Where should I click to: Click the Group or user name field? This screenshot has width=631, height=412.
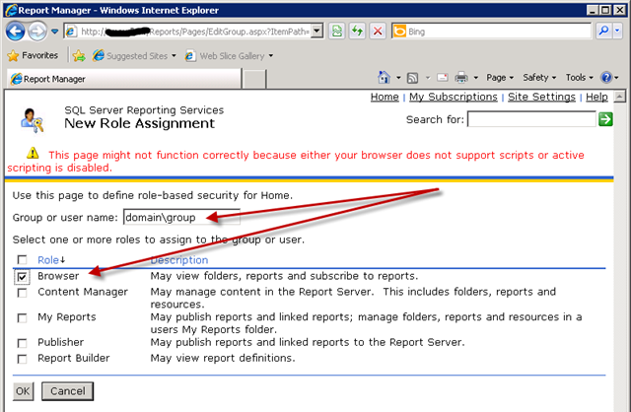coord(180,217)
